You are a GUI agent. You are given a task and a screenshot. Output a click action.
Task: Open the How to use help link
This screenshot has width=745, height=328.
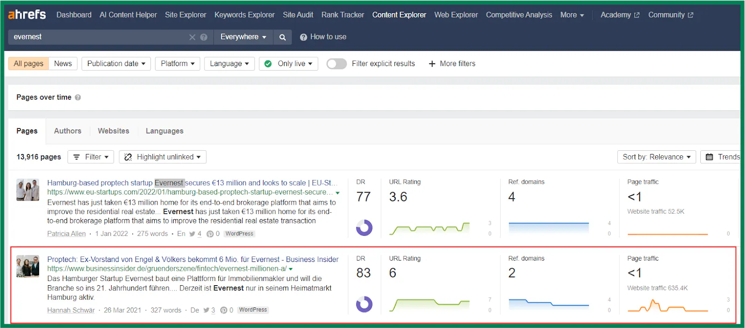tap(323, 37)
